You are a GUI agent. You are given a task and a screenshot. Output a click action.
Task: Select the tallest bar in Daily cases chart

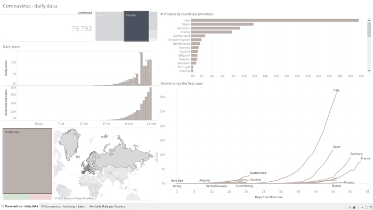tap(141, 69)
